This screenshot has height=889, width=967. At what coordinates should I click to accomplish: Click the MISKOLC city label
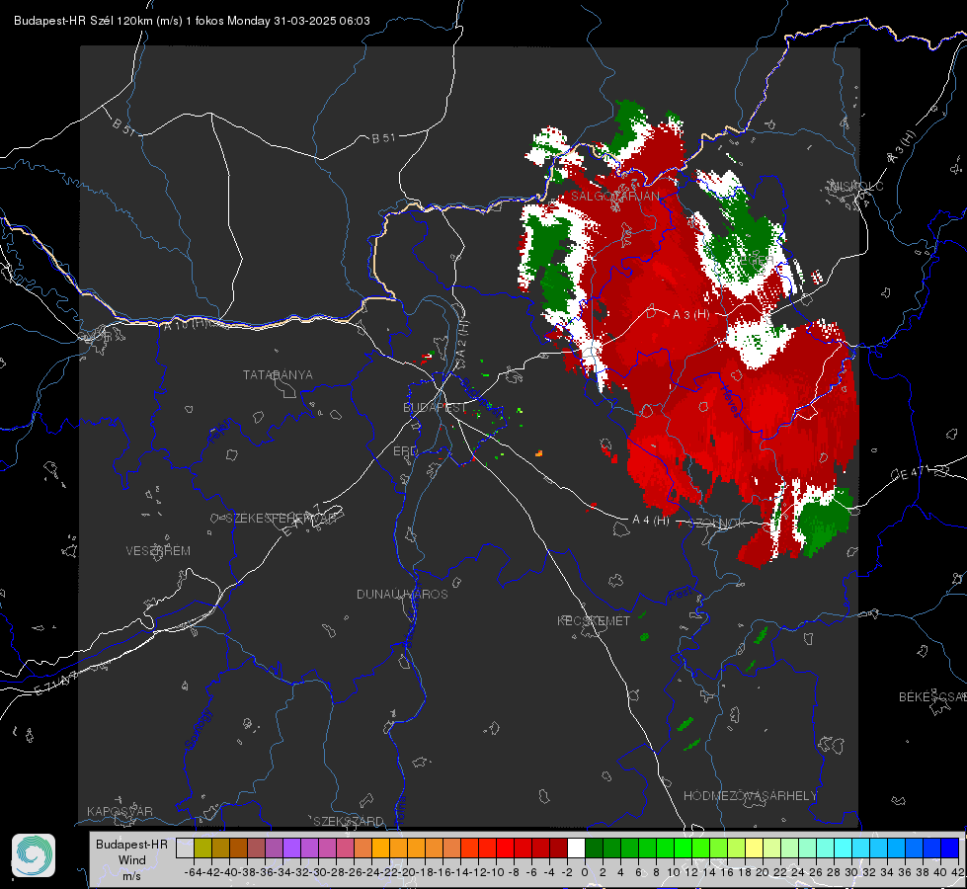pyautogui.click(x=856, y=186)
